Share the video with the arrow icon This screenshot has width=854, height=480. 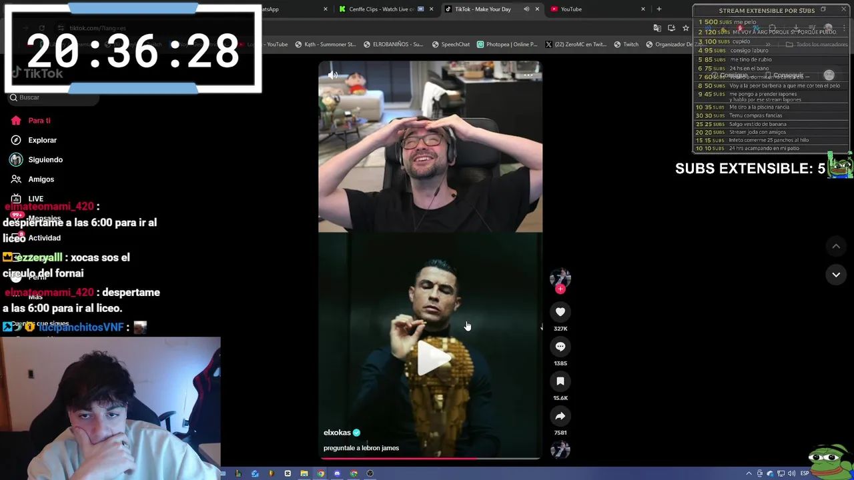[560, 416]
